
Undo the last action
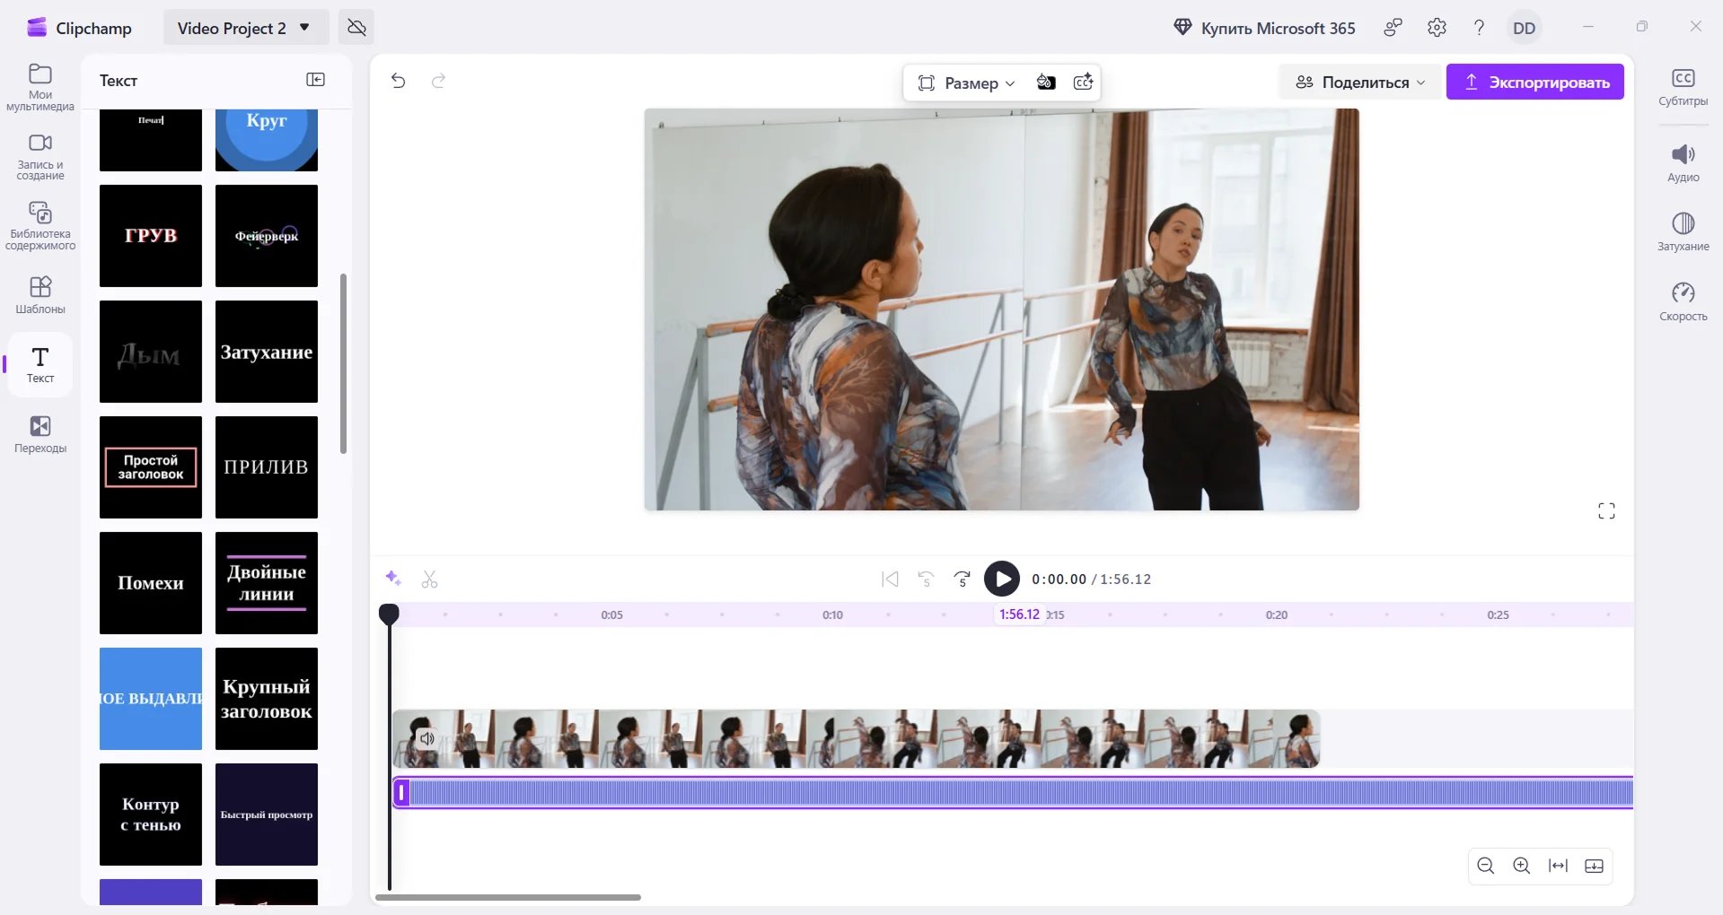click(399, 82)
